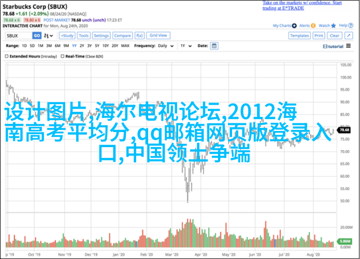Open the Tools button

point(83,36)
